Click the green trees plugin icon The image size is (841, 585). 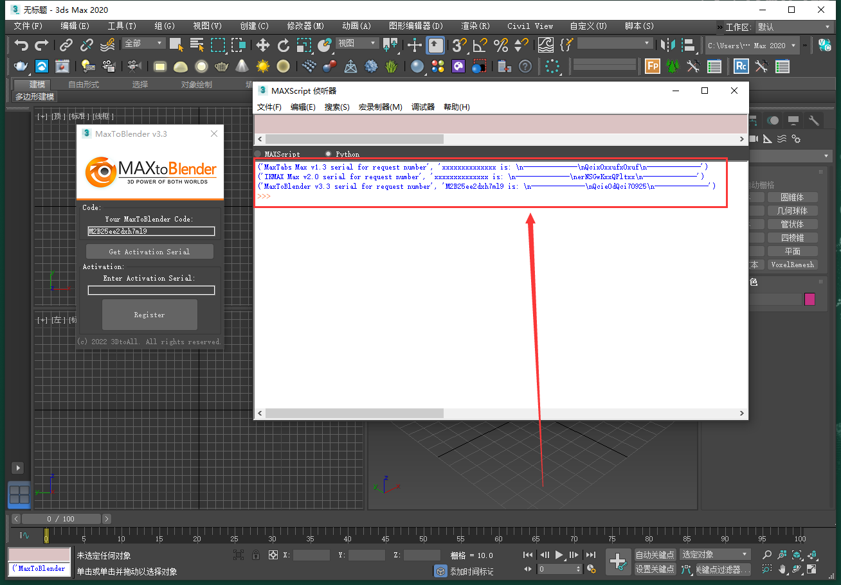point(673,66)
